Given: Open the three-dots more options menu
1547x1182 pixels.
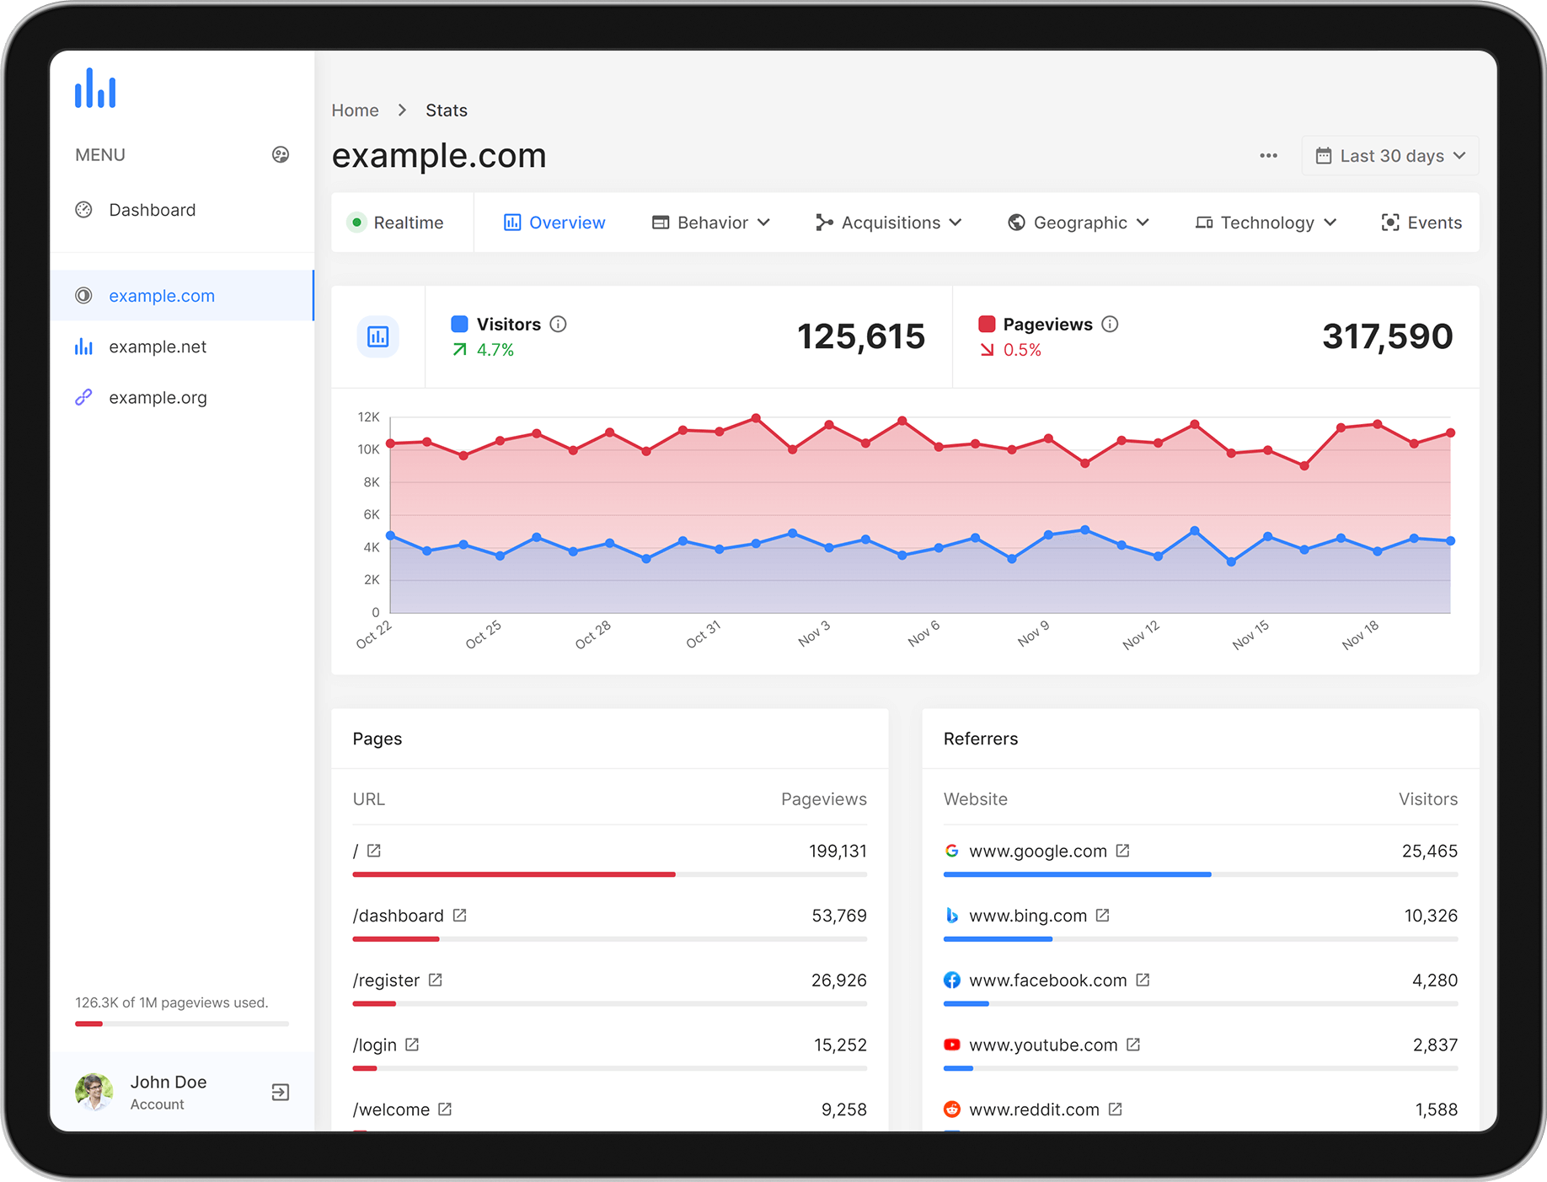Looking at the screenshot, I should tap(1268, 156).
